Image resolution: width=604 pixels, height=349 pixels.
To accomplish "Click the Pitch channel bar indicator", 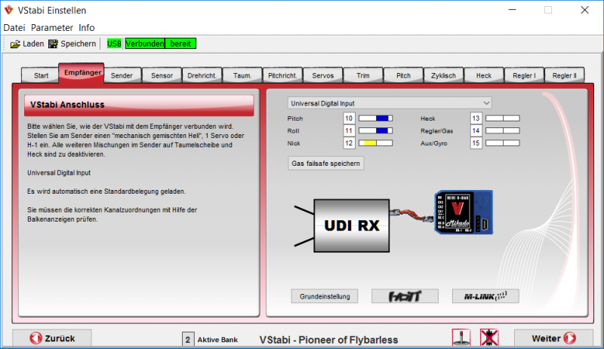I will (x=375, y=118).
